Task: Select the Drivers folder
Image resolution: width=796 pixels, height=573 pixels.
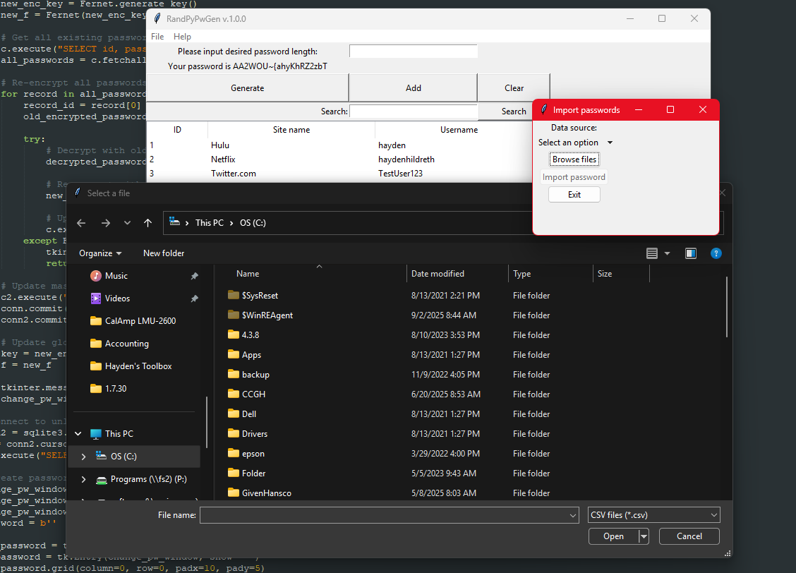Action: [254, 434]
